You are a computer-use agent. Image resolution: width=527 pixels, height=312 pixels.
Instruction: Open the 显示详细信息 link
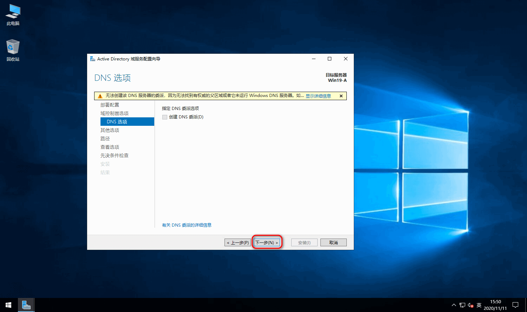pyautogui.click(x=318, y=96)
